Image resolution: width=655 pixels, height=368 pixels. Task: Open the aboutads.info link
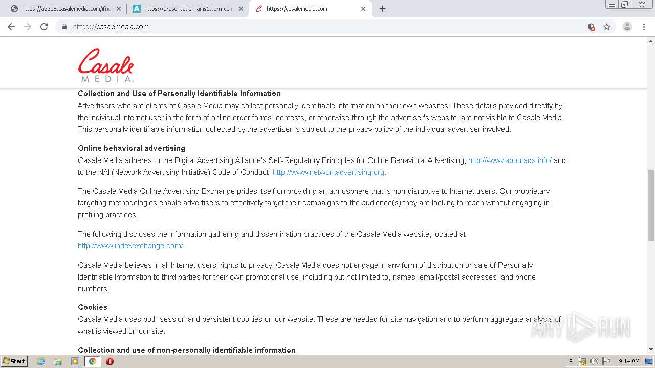pos(510,160)
